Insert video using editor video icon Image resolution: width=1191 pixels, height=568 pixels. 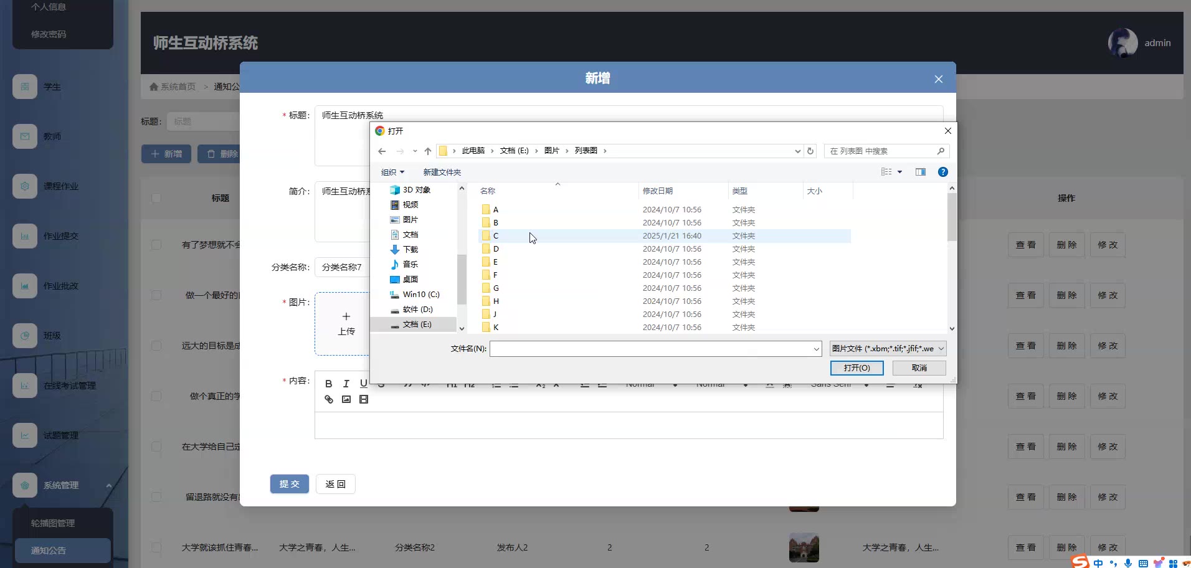pyautogui.click(x=364, y=399)
